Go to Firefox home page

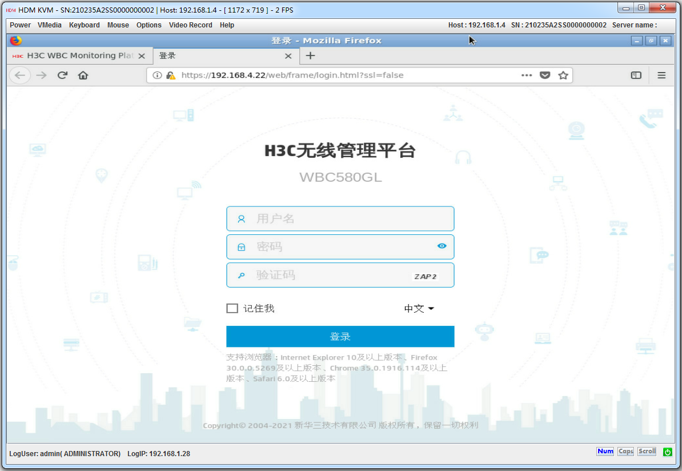pos(83,75)
